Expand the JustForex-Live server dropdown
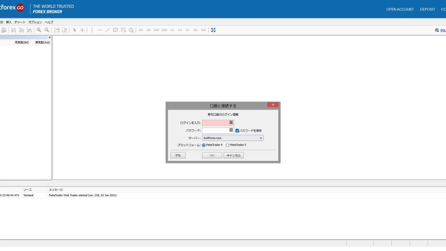Viewport: 446px width, 251px height. tap(232, 138)
